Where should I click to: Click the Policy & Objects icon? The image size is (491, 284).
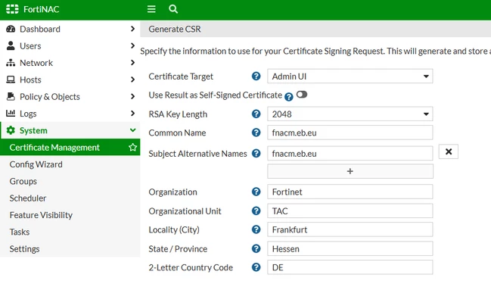coord(11,96)
